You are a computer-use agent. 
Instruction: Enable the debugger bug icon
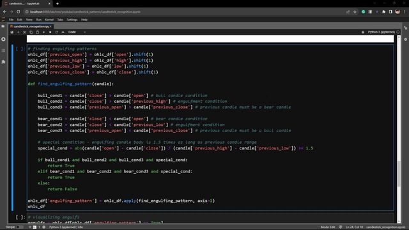[x=363, y=32]
